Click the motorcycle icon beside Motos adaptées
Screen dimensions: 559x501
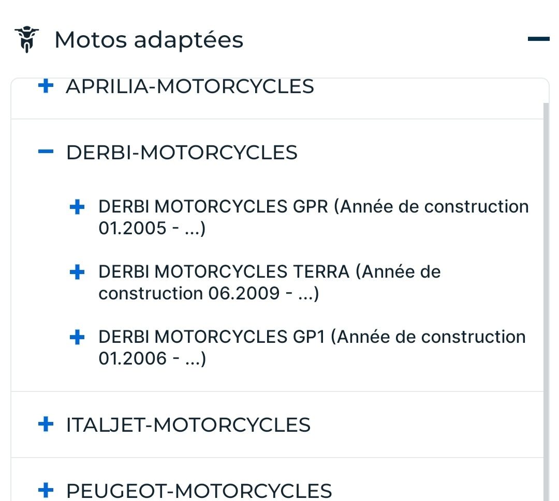click(x=27, y=40)
